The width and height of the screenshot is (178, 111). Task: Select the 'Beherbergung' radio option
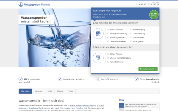point(131,30)
